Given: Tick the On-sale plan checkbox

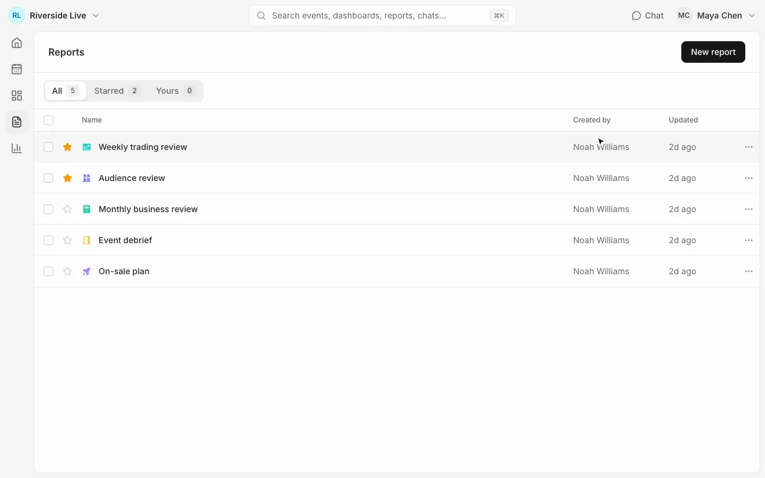Looking at the screenshot, I should pyautogui.click(x=48, y=271).
